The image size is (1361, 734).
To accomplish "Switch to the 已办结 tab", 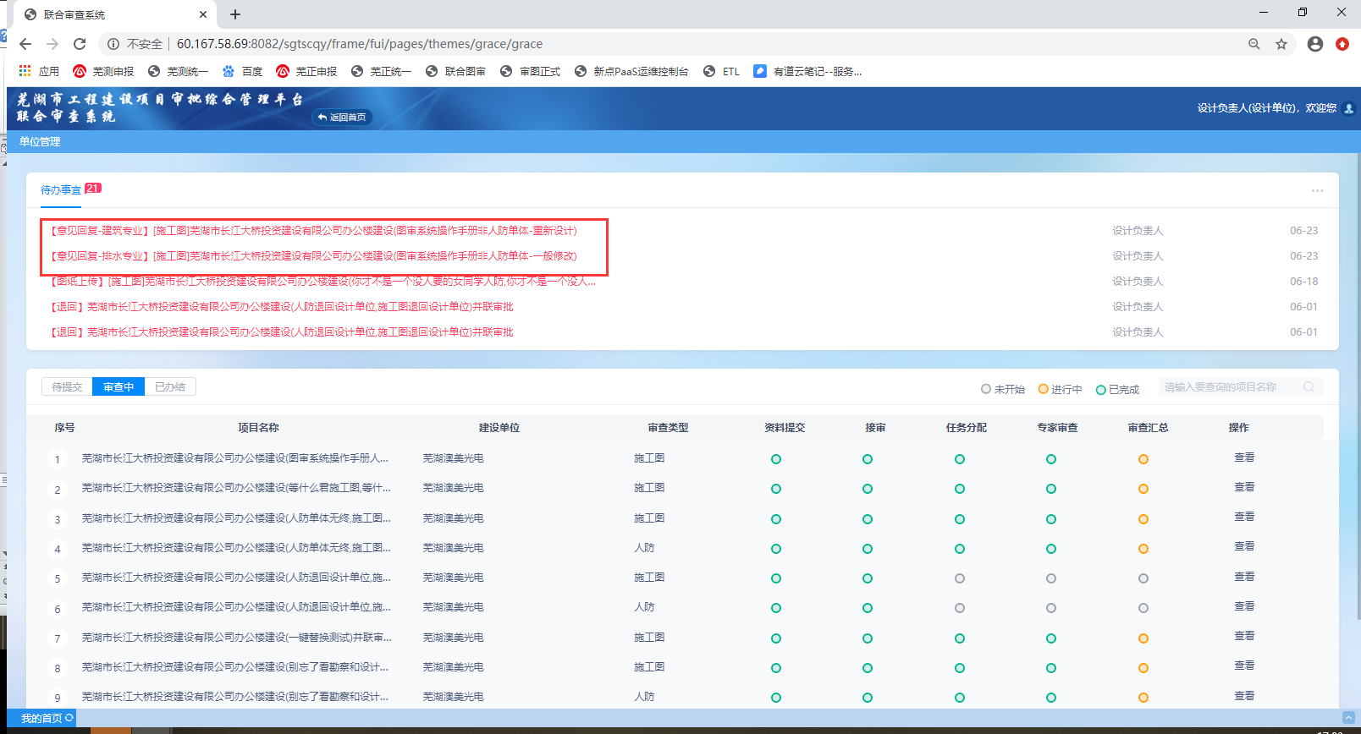I will 170,387.
